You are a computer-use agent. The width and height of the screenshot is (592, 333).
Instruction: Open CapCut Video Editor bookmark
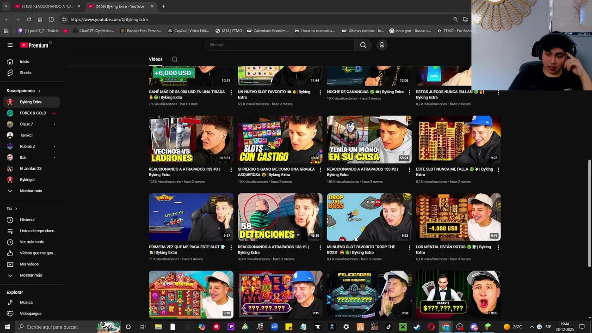[188, 31]
